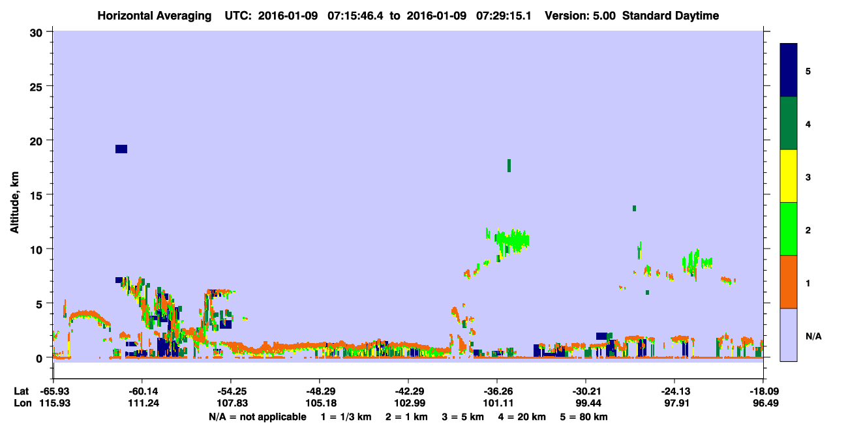Click the 'Lat' row label

coord(21,391)
